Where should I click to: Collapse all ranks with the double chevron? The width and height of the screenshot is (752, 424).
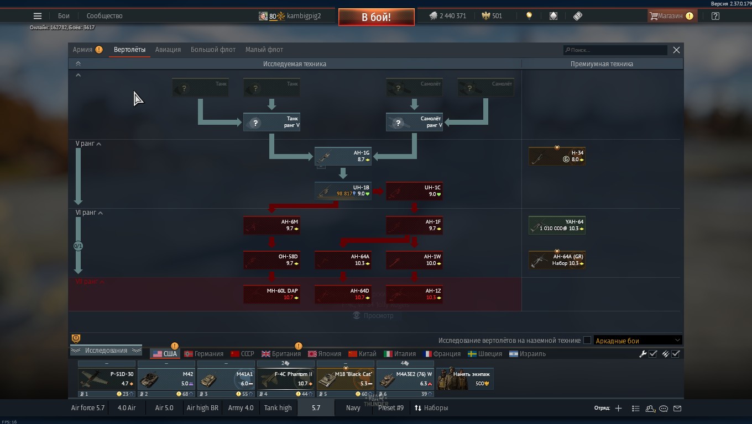(x=78, y=64)
